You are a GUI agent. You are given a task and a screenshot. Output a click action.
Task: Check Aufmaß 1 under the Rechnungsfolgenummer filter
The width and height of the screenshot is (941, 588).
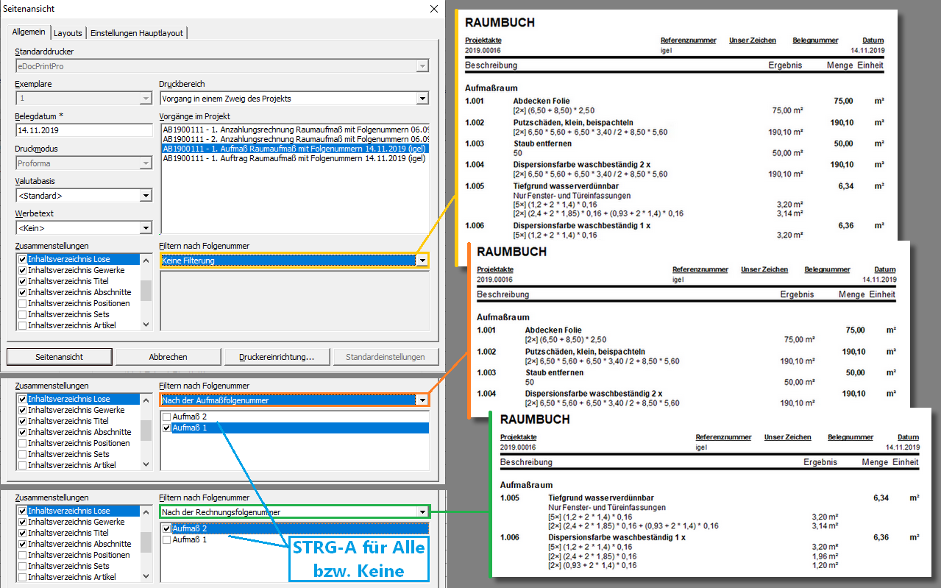point(166,540)
